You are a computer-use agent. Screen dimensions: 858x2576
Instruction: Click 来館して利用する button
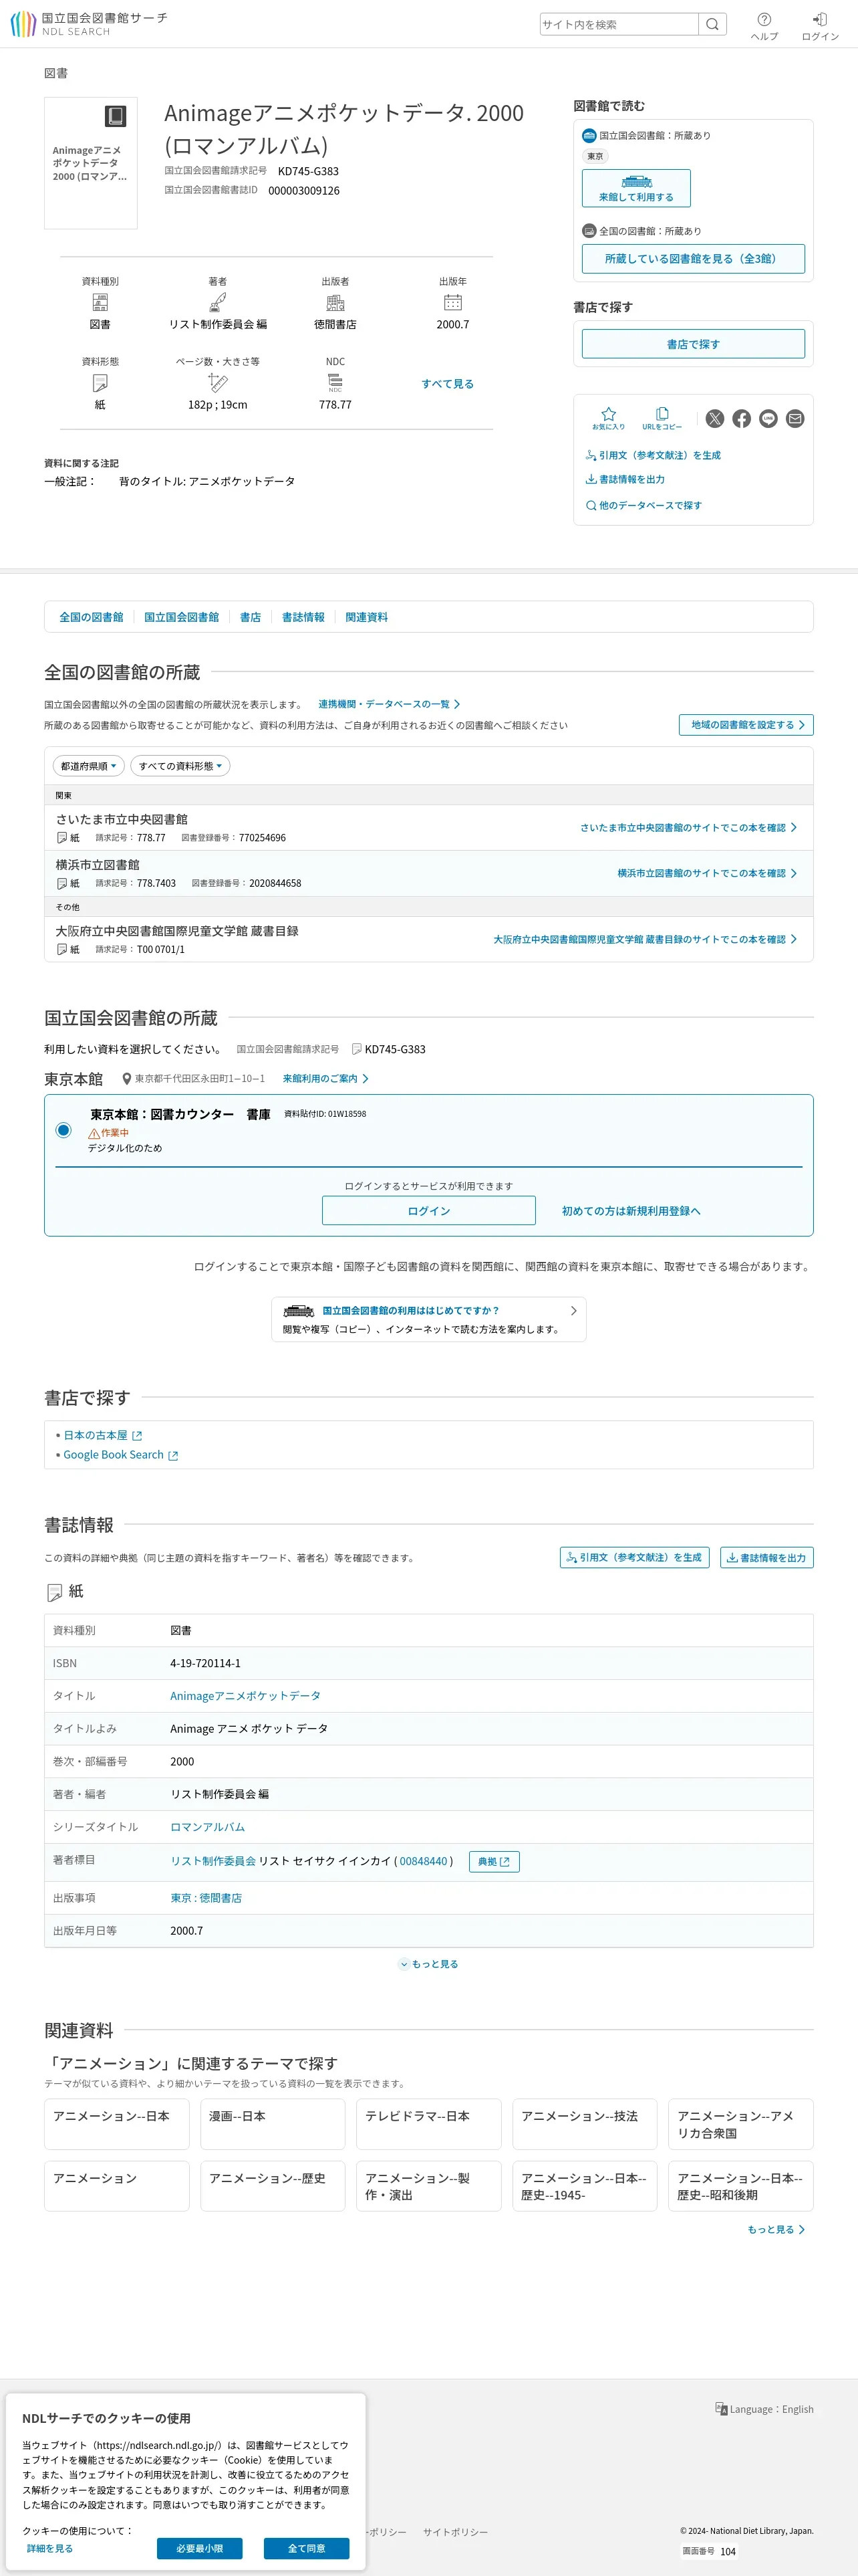636,188
